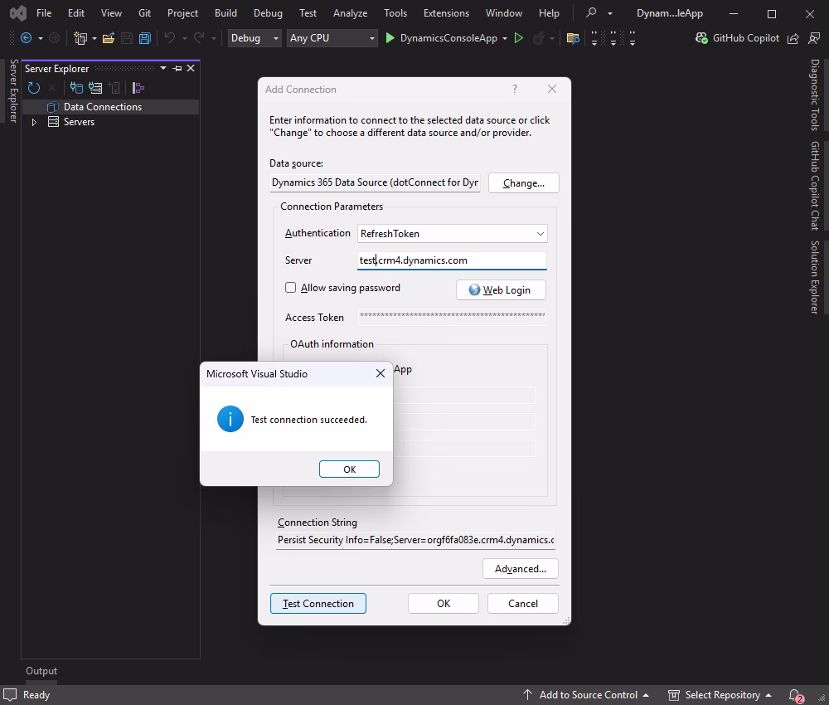This screenshot has height=705, width=829.
Task: Open the Tools menu
Action: pyautogui.click(x=395, y=13)
